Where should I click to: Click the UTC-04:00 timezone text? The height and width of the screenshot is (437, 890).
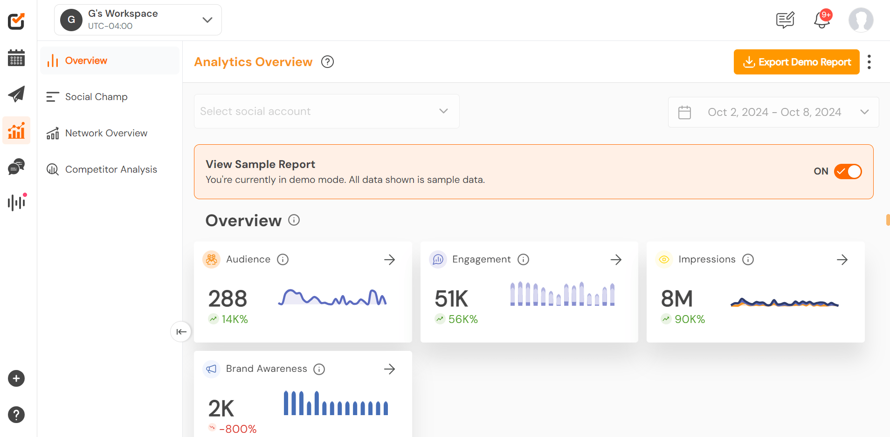click(110, 26)
